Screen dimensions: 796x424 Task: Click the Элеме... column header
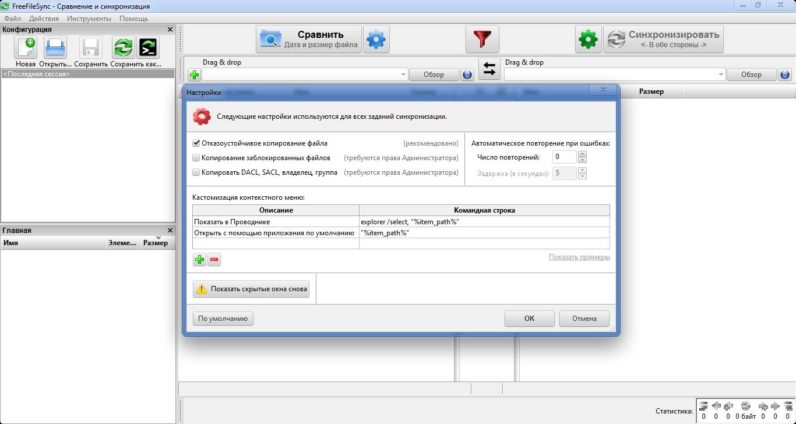click(x=123, y=243)
